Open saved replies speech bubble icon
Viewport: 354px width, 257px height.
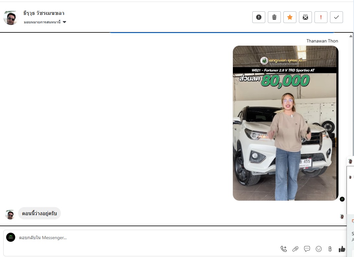pos(307,249)
